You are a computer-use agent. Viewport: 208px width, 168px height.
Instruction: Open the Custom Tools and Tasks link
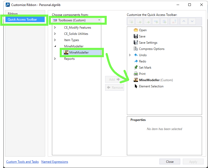click(22, 162)
